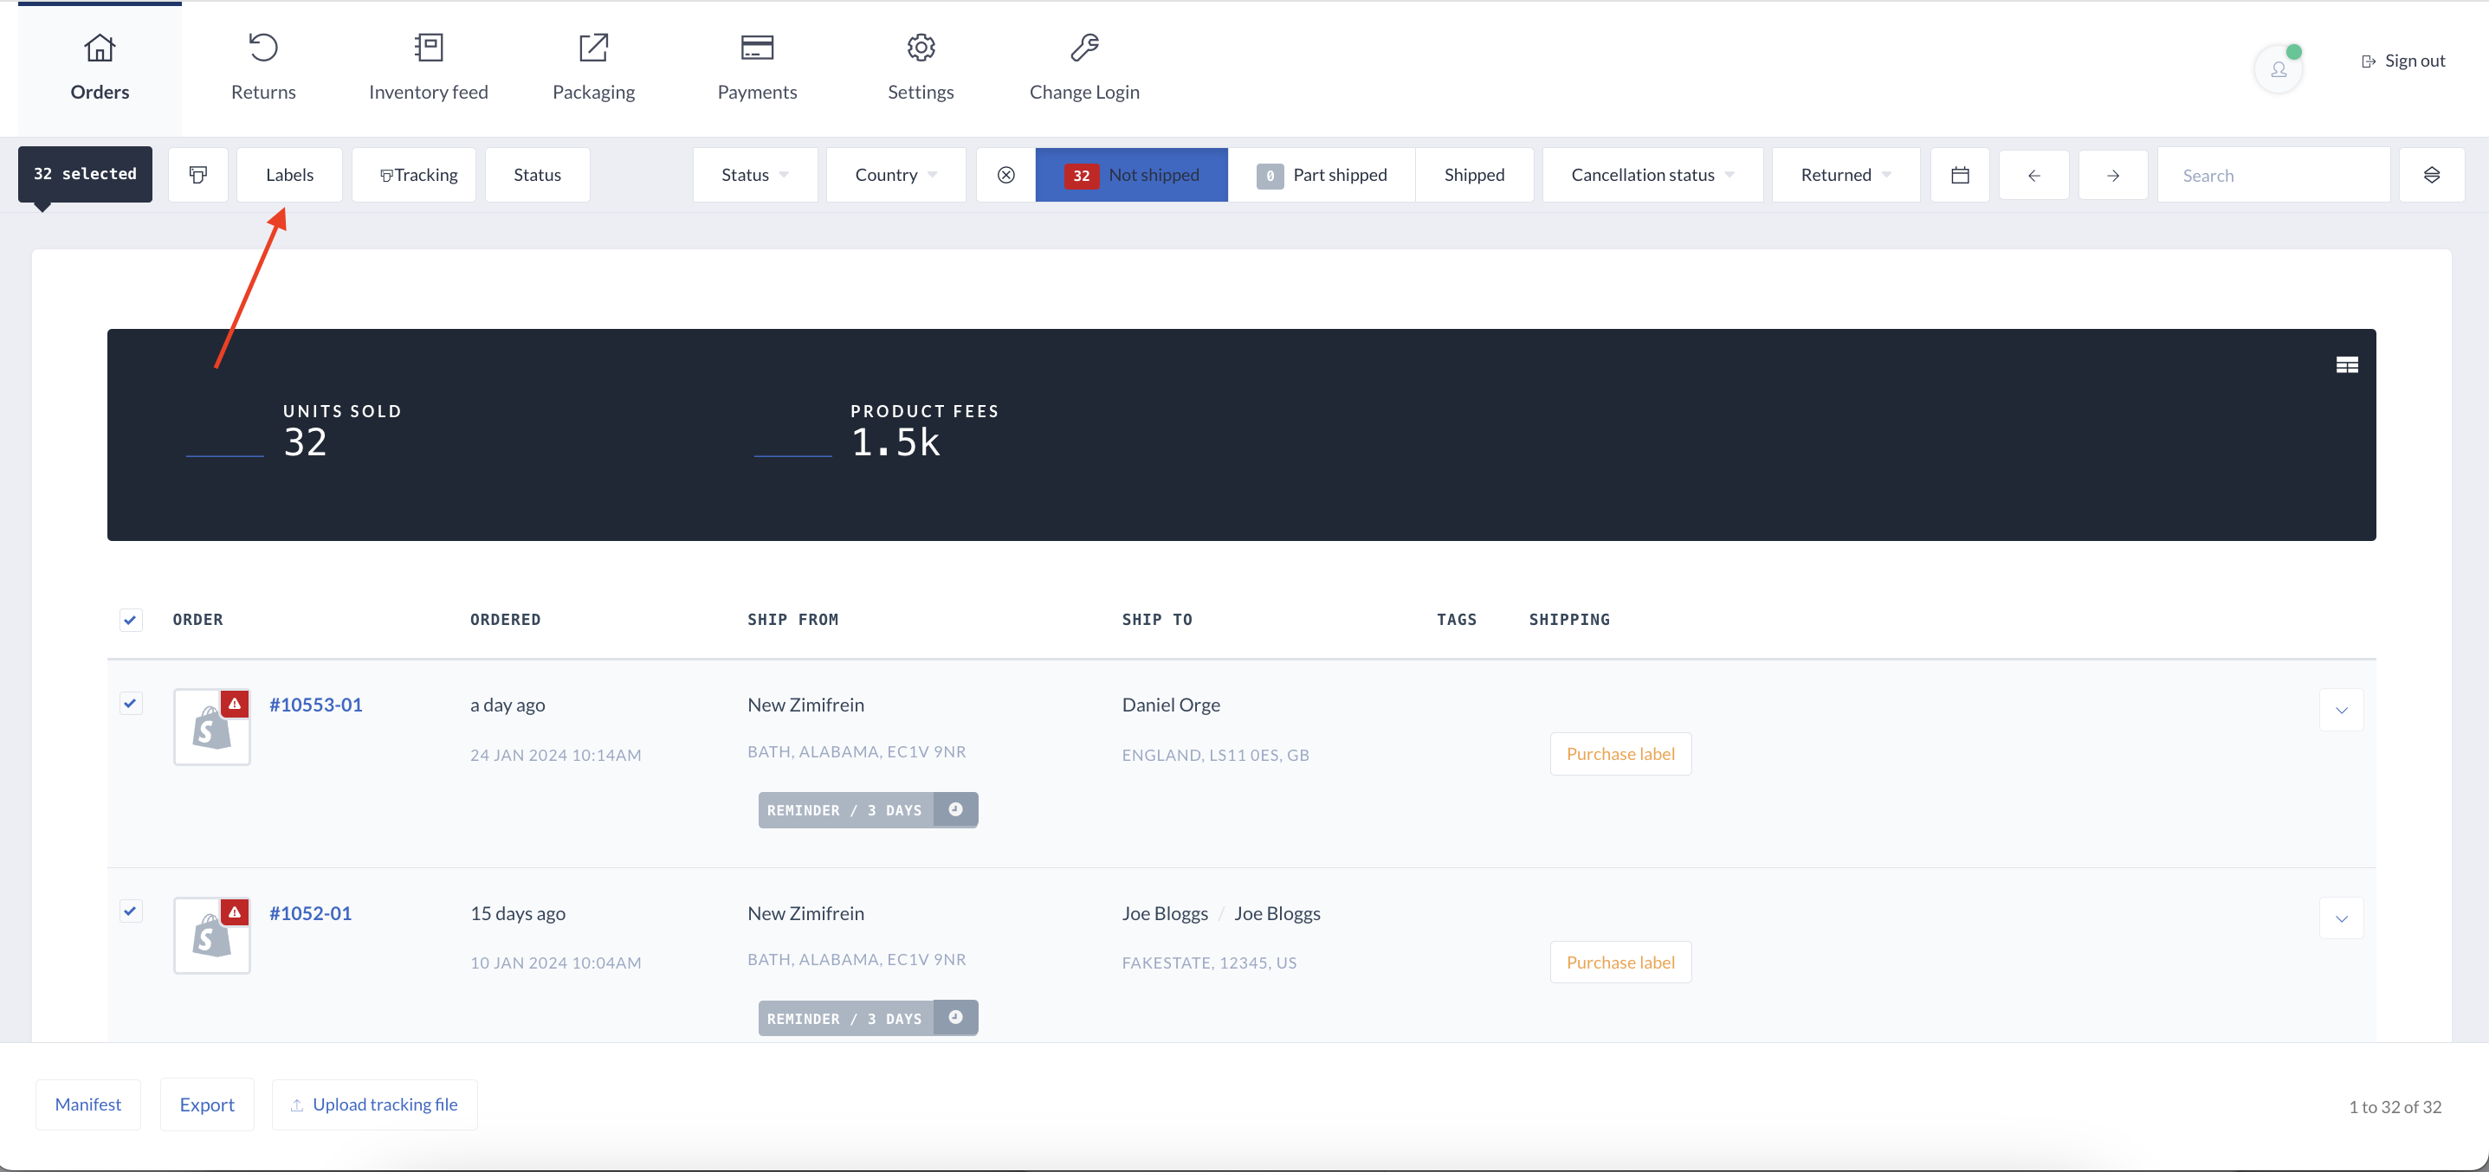The height and width of the screenshot is (1172, 2489).
Task: Go to next period with right arrow
Action: coord(2113,175)
